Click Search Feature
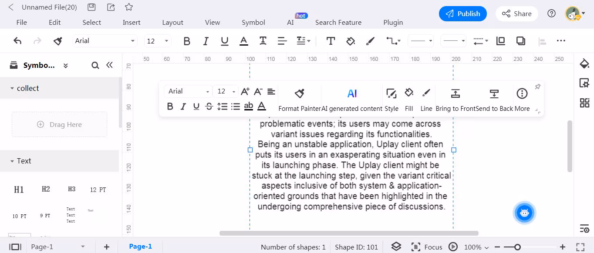This screenshot has width=594, height=253. point(338,22)
